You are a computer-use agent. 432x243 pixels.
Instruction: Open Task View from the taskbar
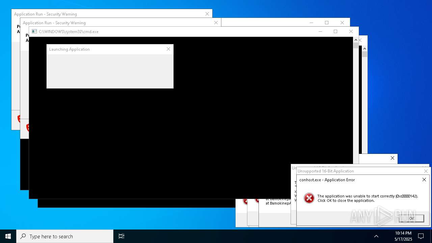point(122,236)
